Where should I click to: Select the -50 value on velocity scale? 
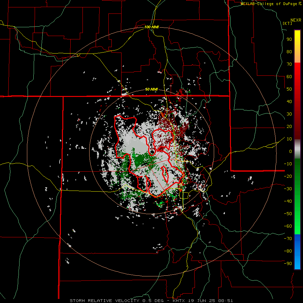pyautogui.click(x=288, y=214)
